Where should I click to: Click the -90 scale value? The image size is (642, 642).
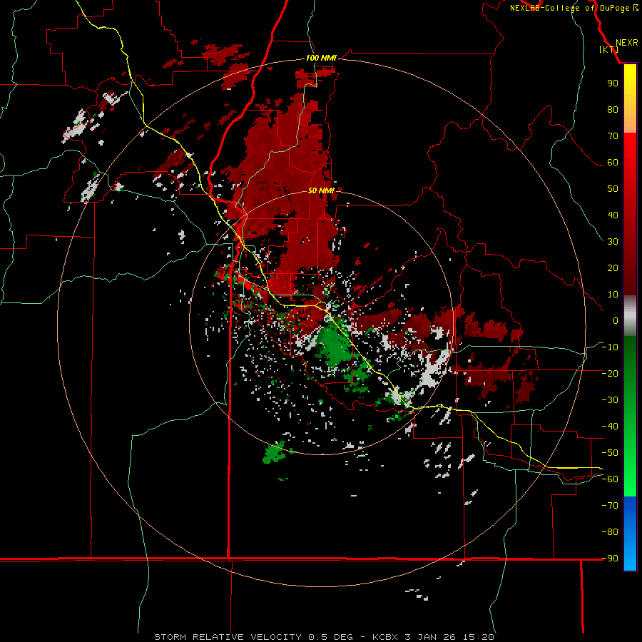coord(610,558)
